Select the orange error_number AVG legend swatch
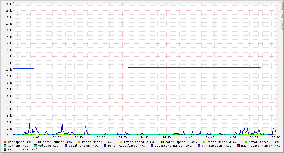 (40, 142)
